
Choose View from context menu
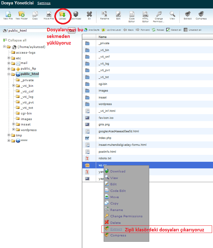tap(114, 178)
